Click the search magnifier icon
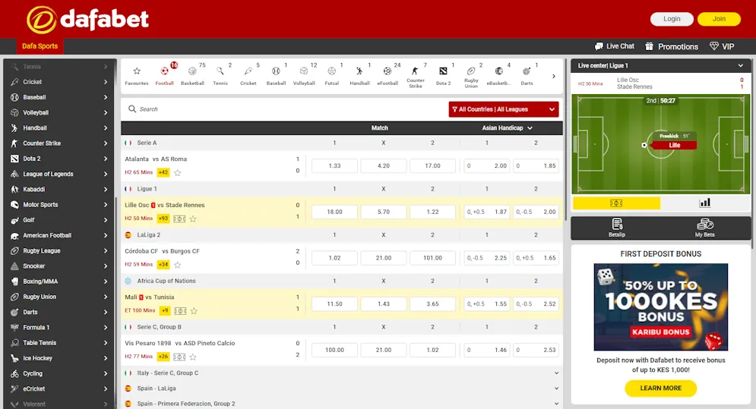756x409 pixels. 132,109
